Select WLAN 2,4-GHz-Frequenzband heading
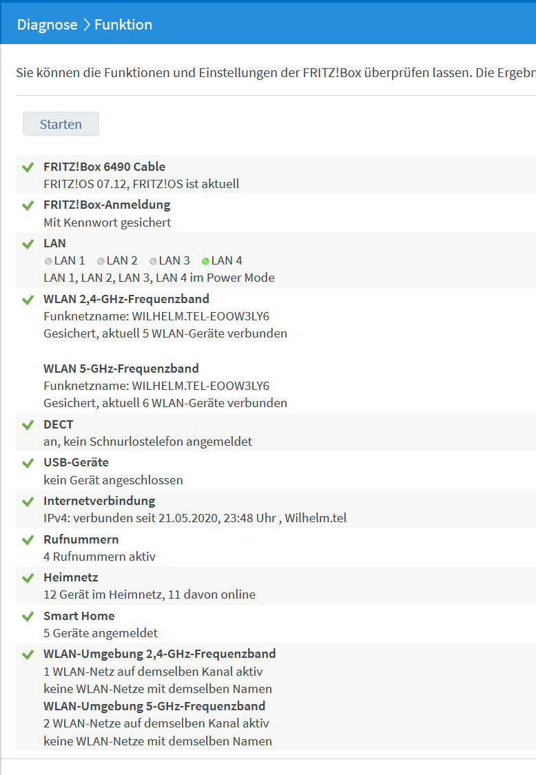This screenshot has width=536, height=775. click(x=126, y=299)
